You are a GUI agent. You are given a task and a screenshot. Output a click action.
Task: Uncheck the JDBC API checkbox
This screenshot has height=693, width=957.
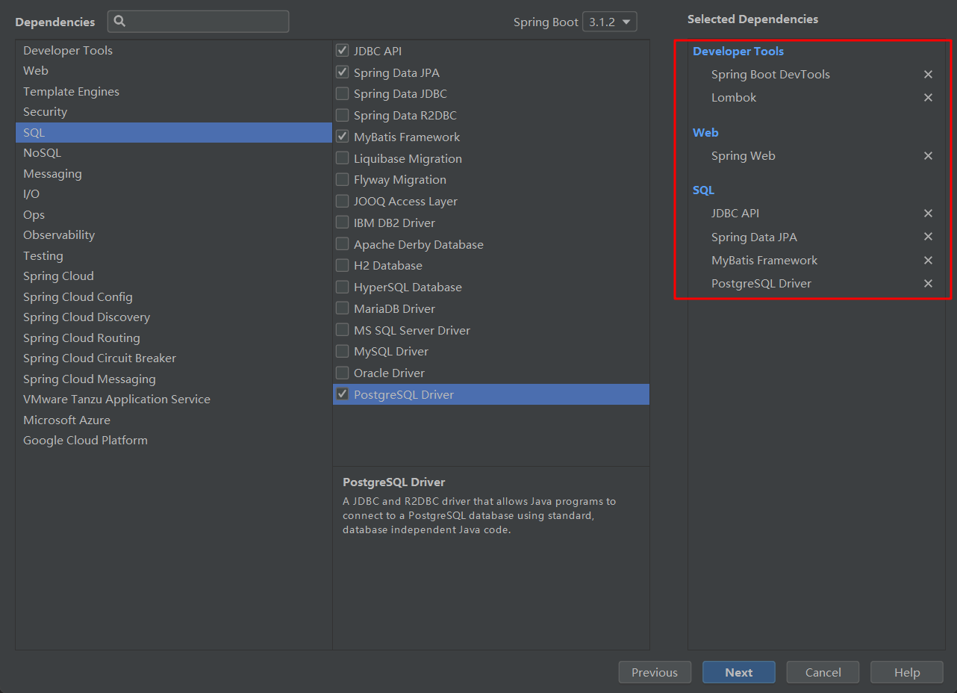[342, 51]
